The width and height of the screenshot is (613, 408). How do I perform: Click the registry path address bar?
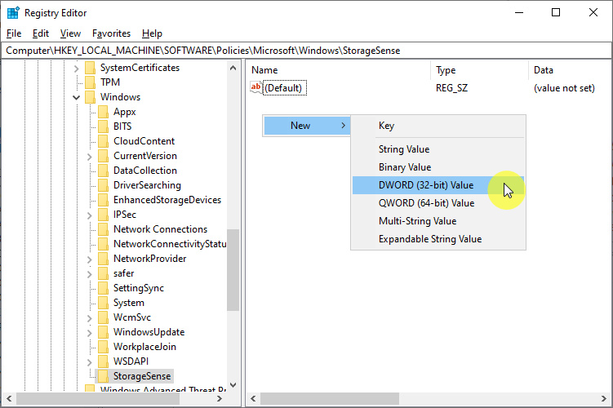coord(306,51)
